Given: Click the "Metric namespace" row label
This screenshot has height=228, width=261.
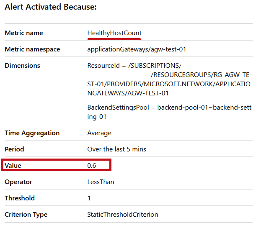Looking at the screenshot, I should pyautogui.click(x=32, y=49).
